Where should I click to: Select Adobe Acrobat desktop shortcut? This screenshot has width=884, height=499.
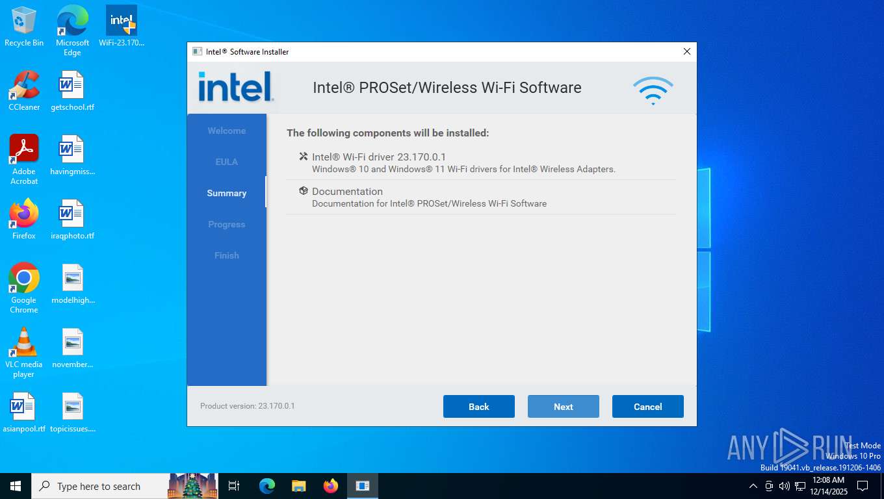tap(24, 160)
